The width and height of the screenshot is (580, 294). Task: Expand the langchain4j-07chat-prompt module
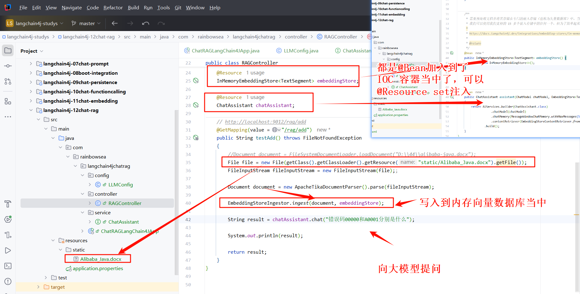(31, 64)
